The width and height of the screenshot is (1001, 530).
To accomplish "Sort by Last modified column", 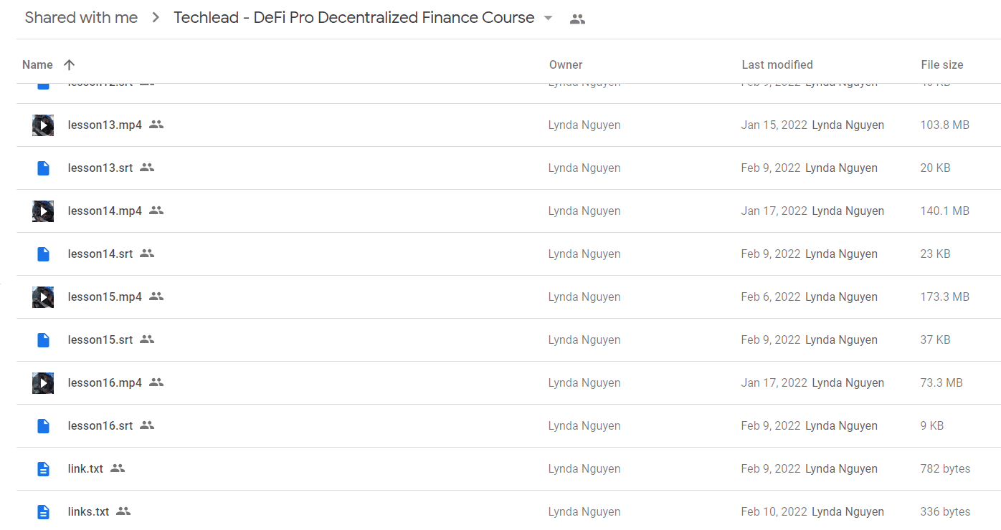I will point(777,64).
